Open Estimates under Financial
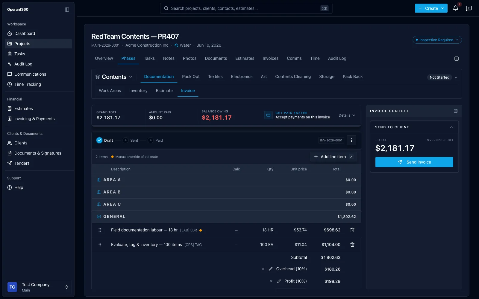Image resolution: width=479 pixels, height=299 pixels. [x=38, y=109]
